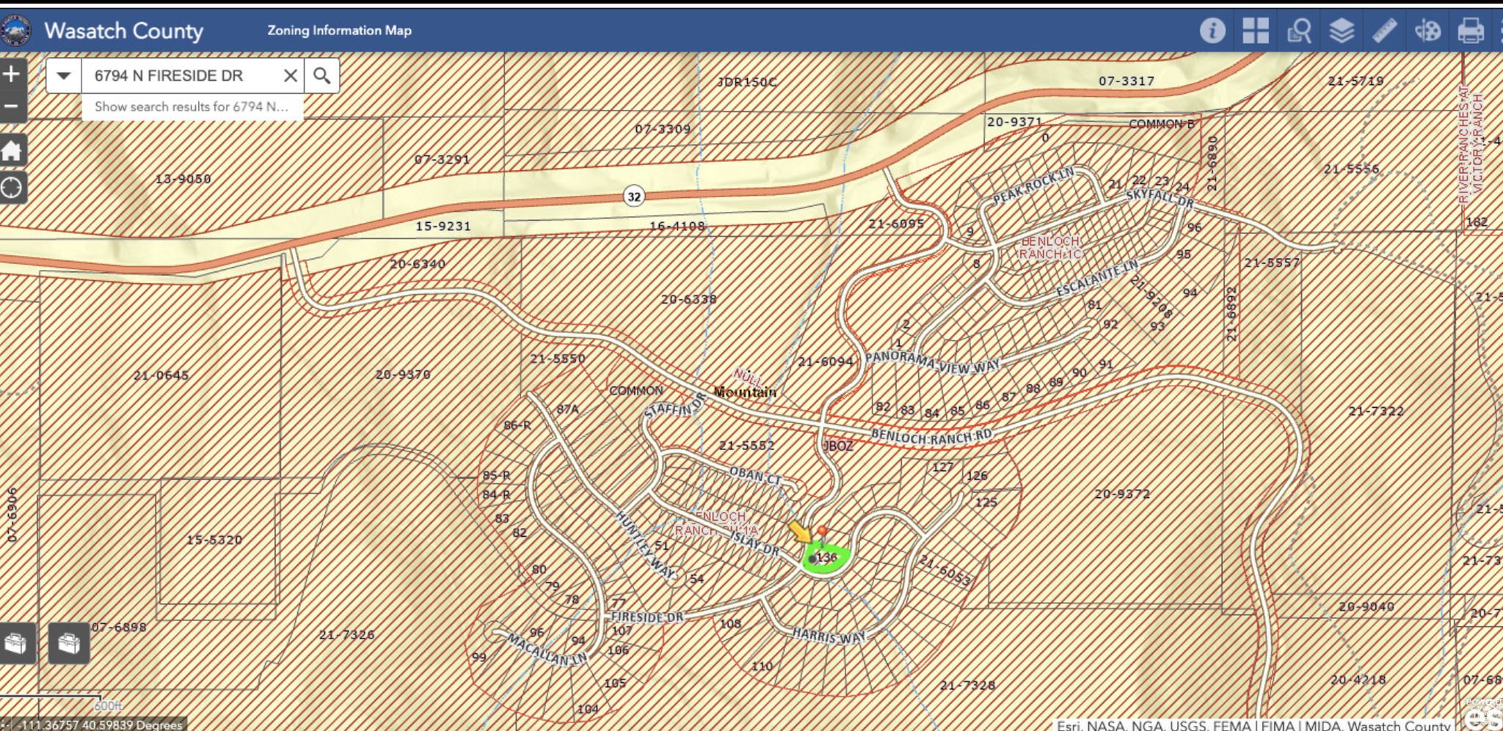
Task: Click the magnifier search button
Action: 321,76
